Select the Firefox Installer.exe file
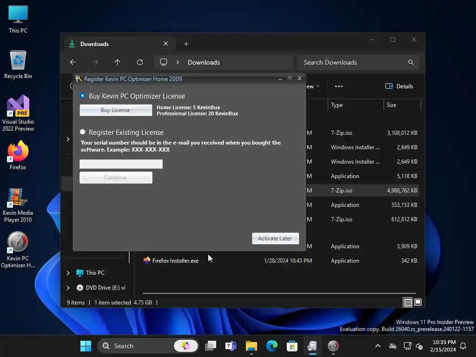Viewport: 476px width, 357px height. [175, 260]
